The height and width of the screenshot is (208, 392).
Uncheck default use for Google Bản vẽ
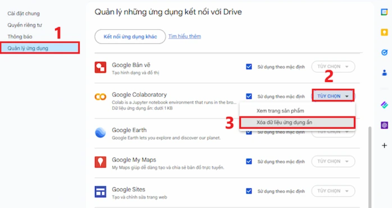(x=249, y=67)
